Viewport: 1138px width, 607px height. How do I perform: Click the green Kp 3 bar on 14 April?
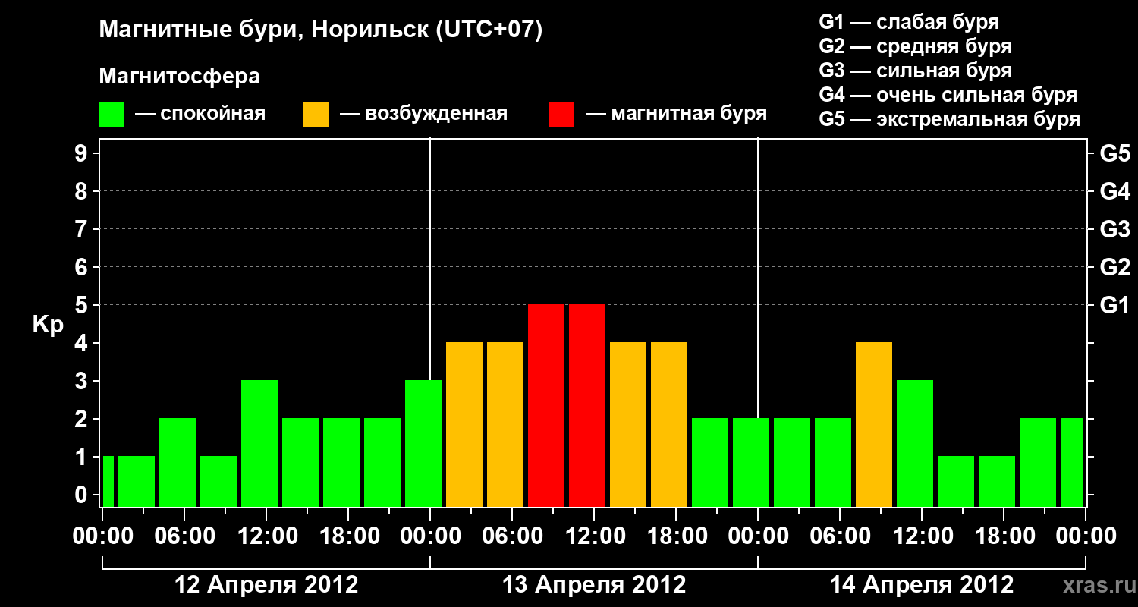915,444
